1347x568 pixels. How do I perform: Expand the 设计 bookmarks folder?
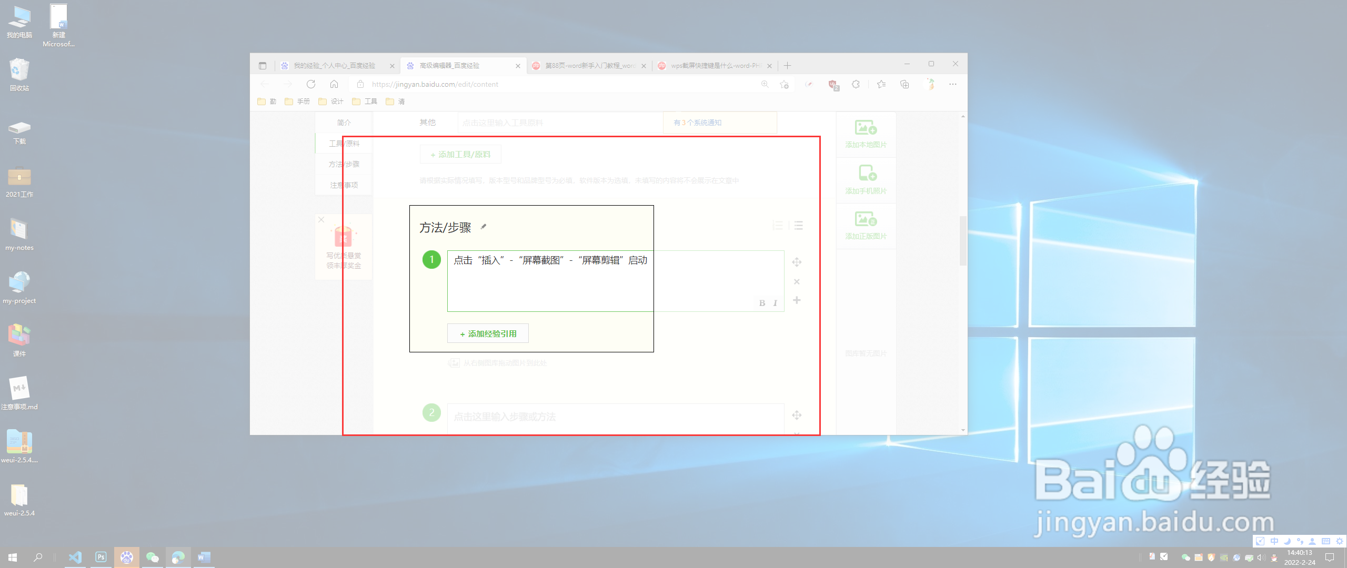pos(331,102)
